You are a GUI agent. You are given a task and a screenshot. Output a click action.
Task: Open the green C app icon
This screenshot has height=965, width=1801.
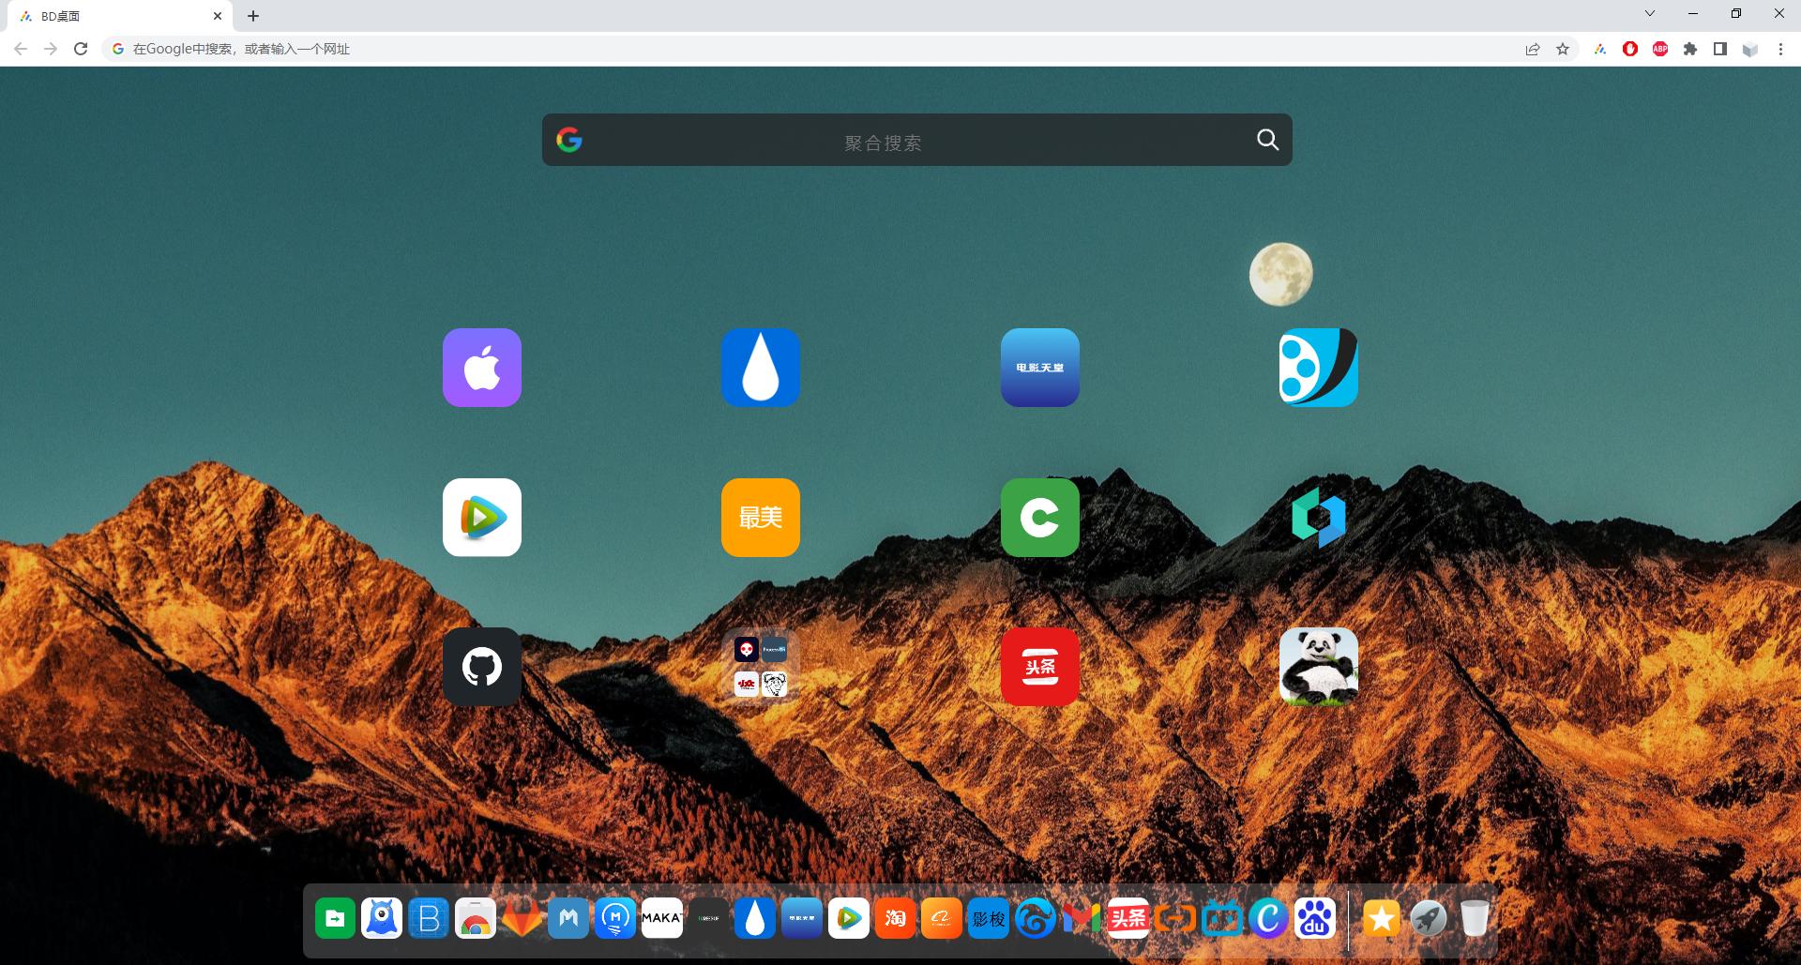pyautogui.click(x=1040, y=518)
